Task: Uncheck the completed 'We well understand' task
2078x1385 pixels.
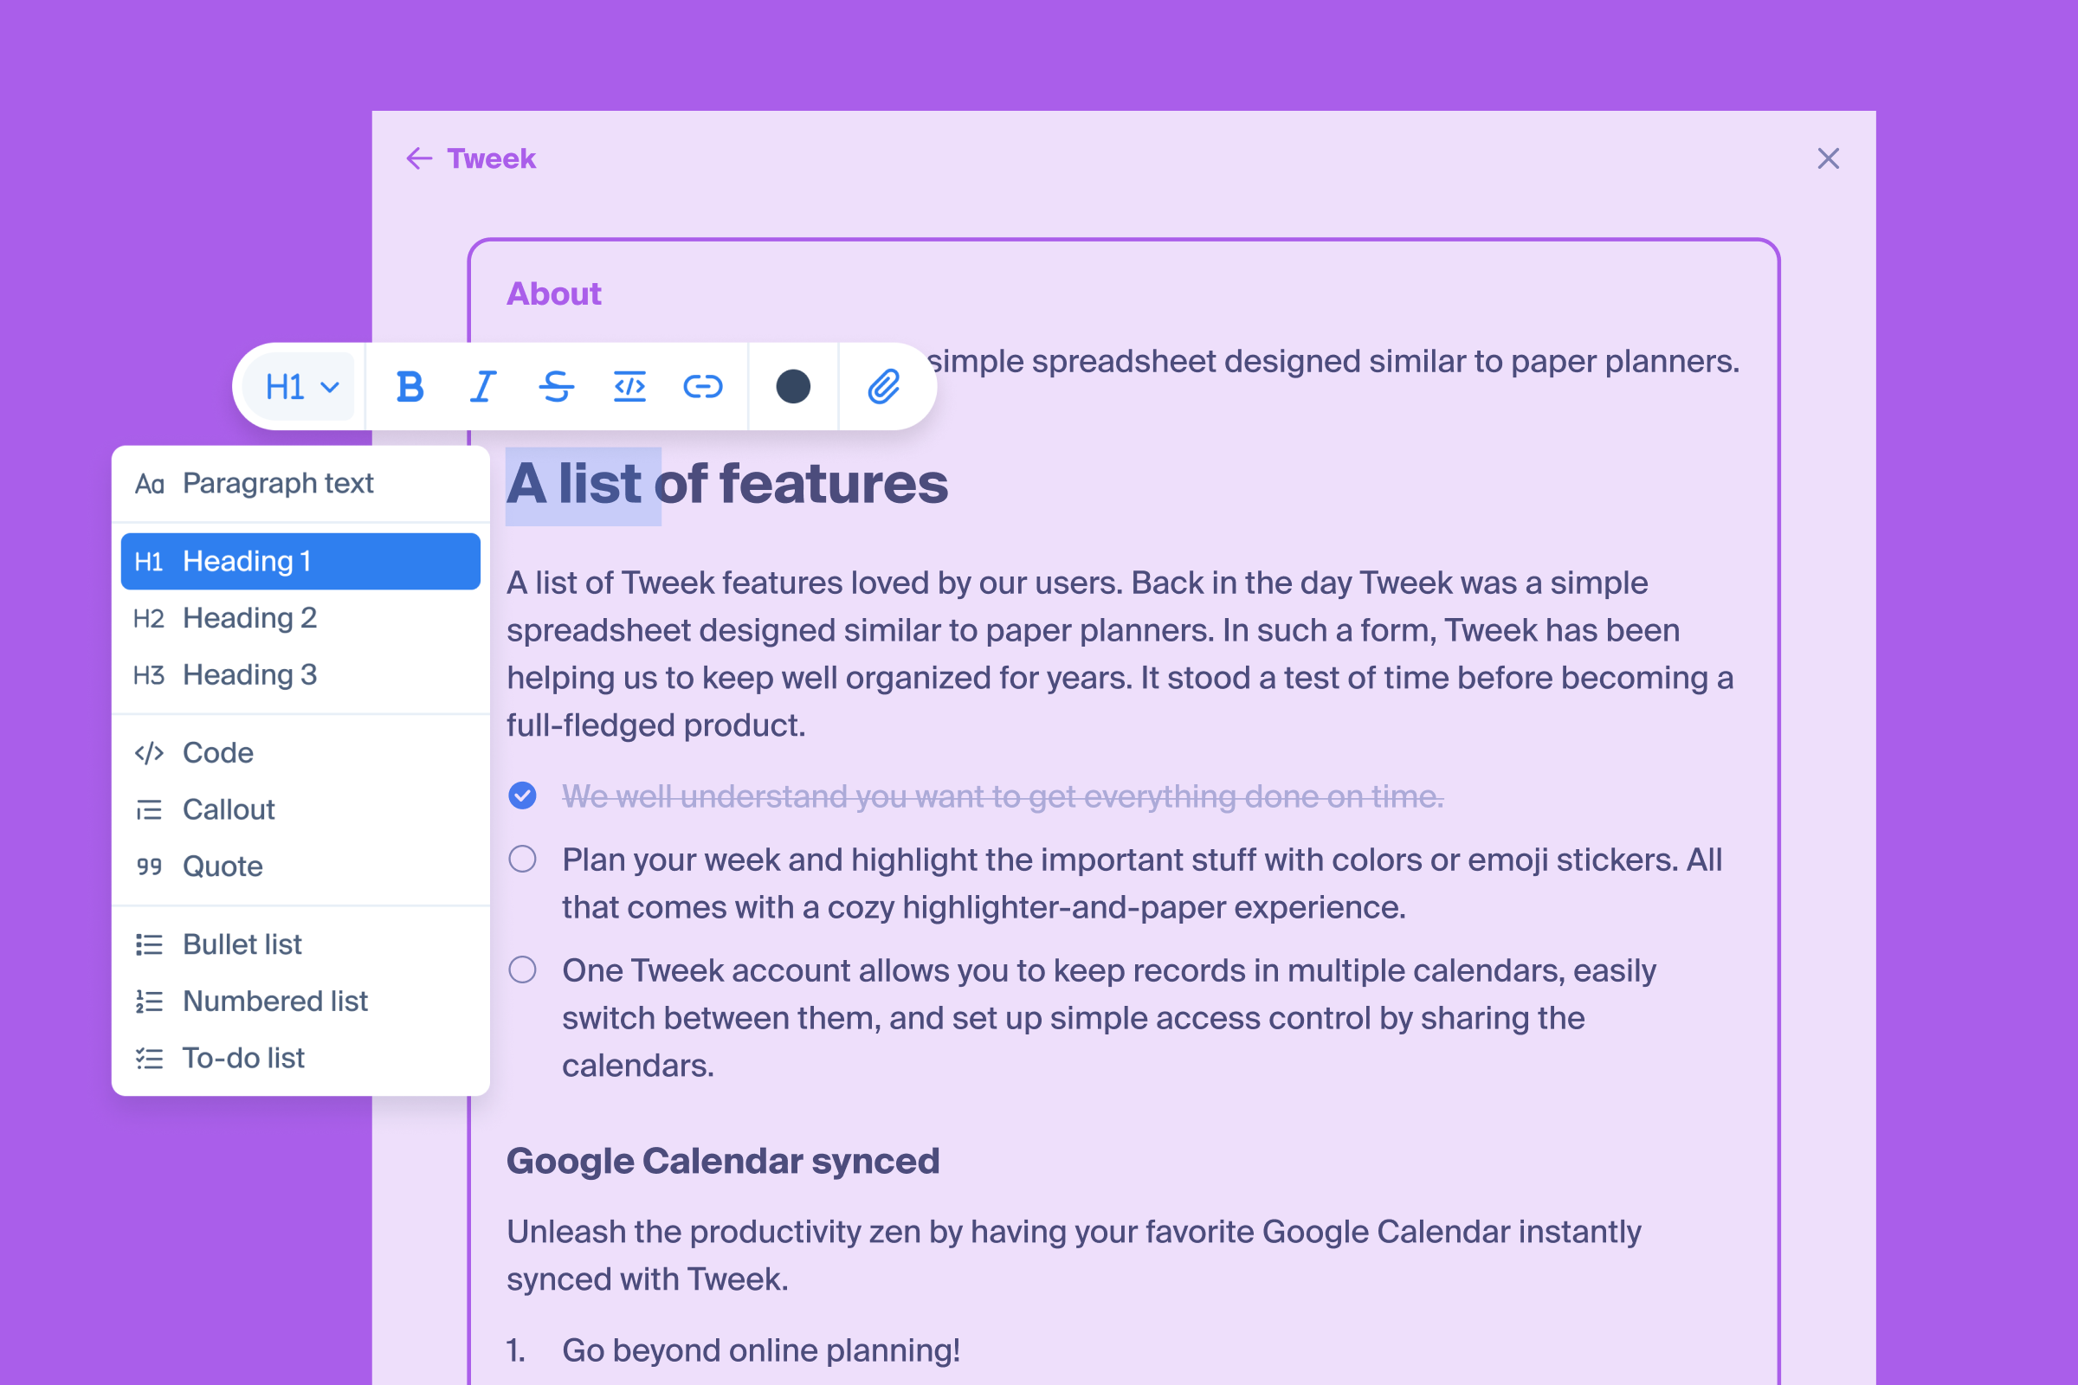Action: [522, 796]
